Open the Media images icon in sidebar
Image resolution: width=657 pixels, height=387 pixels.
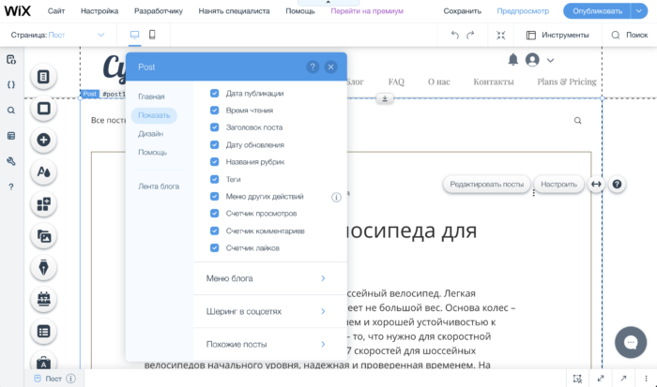43,236
